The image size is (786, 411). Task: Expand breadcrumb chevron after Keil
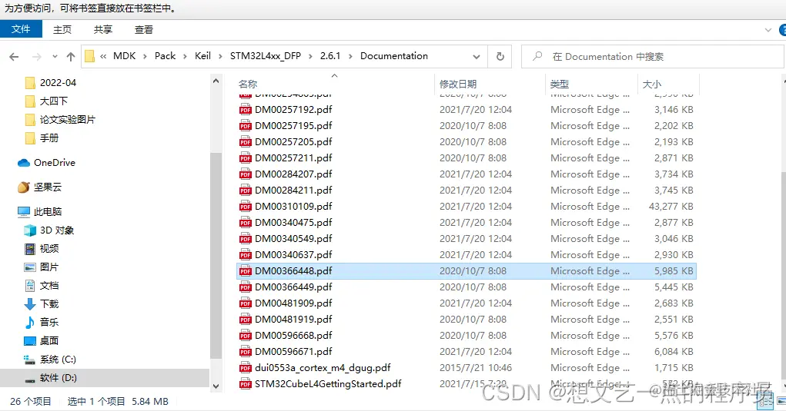[x=220, y=57]
